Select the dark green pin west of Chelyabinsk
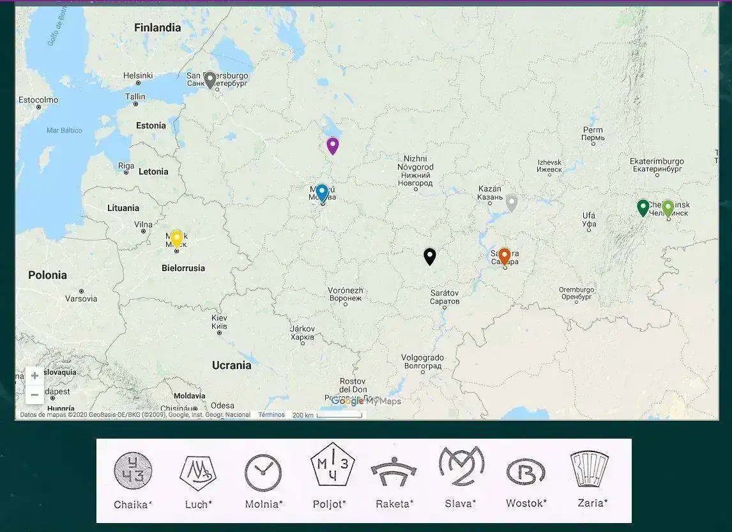 coord(643,207)
